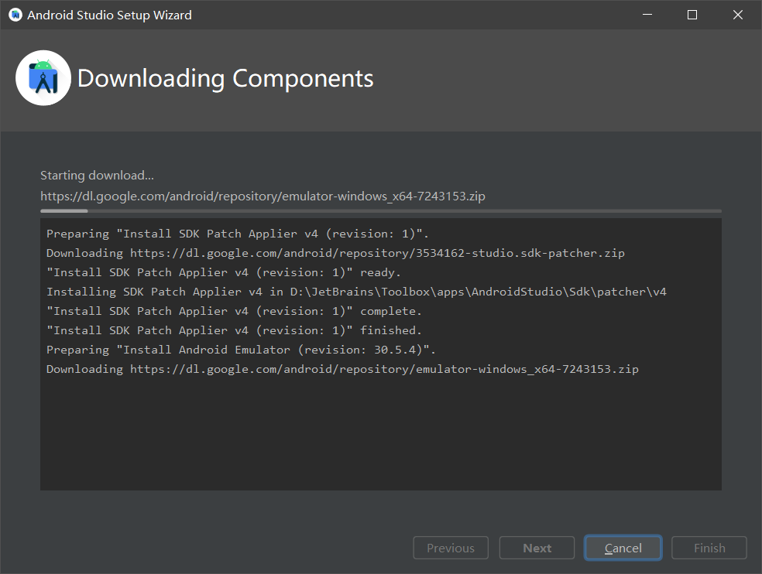Click the Finish button
The width and height of the screenshot is (762, 574).
(x=709, y=548)
